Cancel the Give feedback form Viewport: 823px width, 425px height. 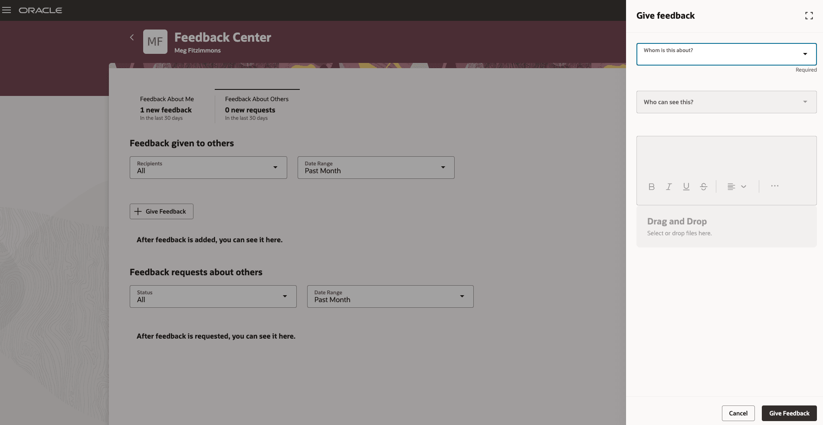tap(738, 413)
